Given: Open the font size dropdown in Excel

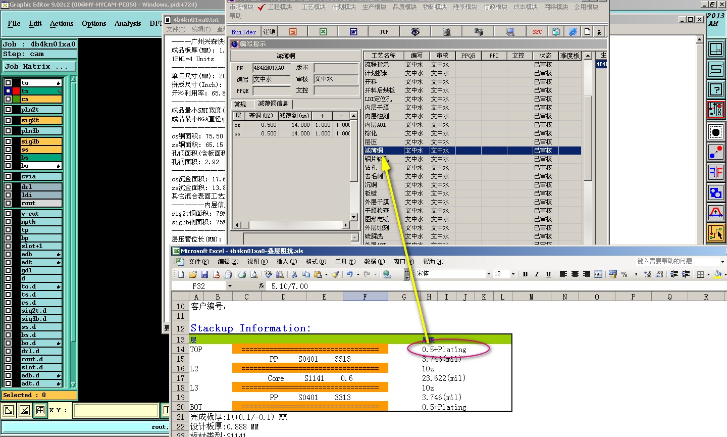Looking at the screenshot, I should (513, 274).
